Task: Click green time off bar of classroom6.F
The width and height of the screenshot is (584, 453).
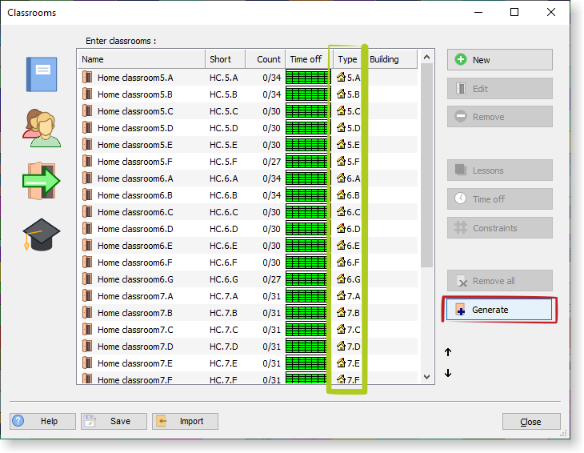Action: tap(308, 263)
